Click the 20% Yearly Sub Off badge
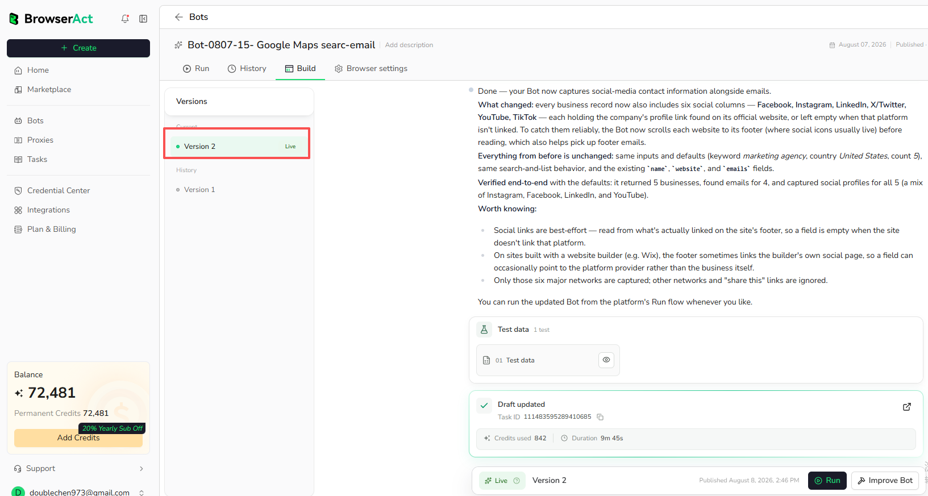Screen dimensions: 928x496 (x=112, y=428)
